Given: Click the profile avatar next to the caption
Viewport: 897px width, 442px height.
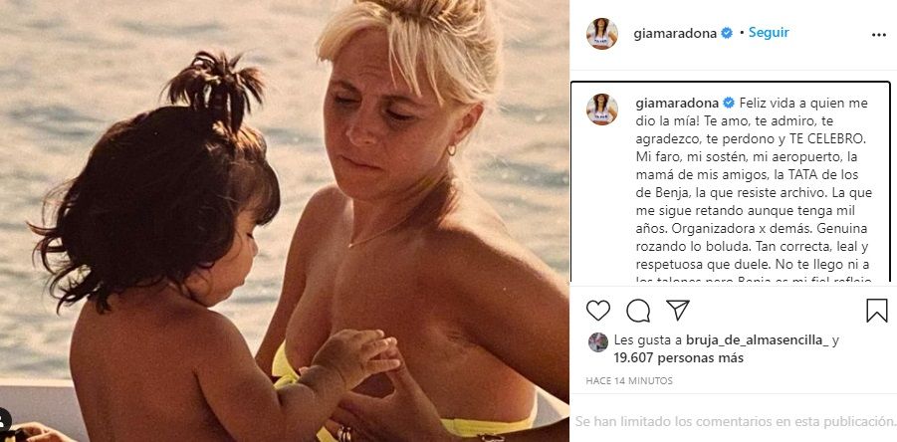Looking at the screenshot, I should [x=601, y=110].
